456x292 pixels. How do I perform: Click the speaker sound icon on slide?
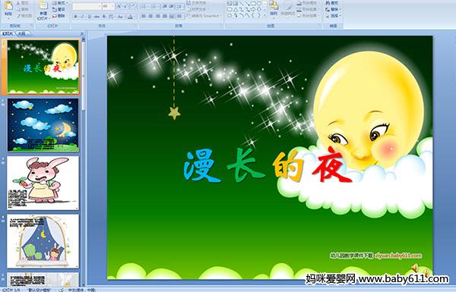point(414,267)
